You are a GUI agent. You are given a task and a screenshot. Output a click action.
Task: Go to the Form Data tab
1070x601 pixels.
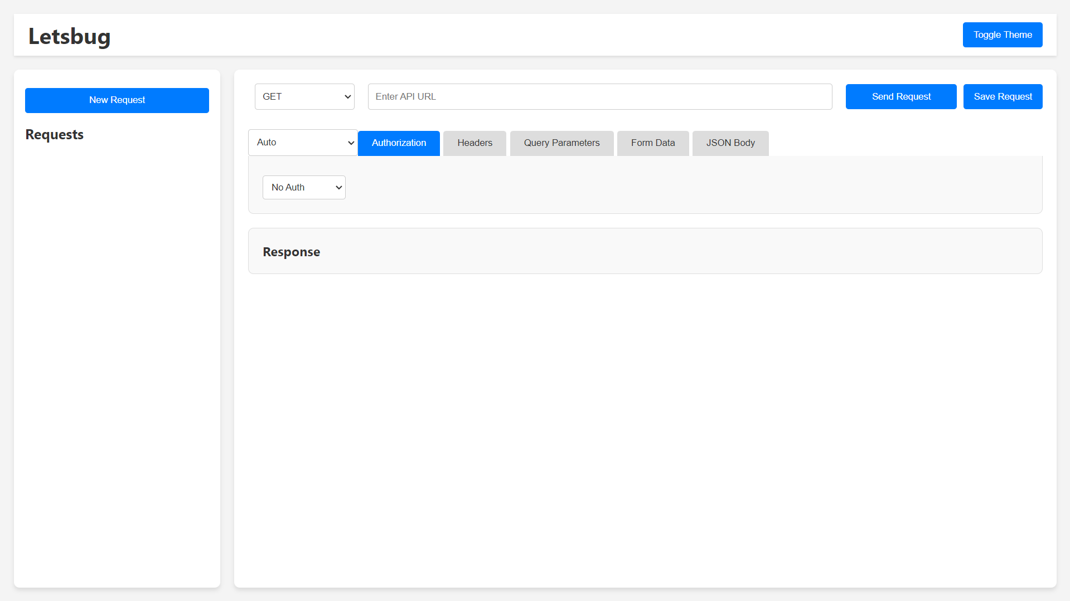tap(652, 143)
